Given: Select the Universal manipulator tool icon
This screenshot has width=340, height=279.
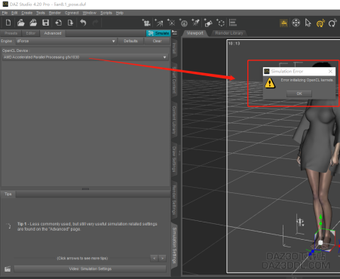Looking at the screenshot, I should point(296,23).
